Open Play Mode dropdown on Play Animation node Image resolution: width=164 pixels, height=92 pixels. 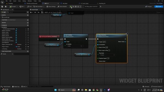tap(107, 55)
